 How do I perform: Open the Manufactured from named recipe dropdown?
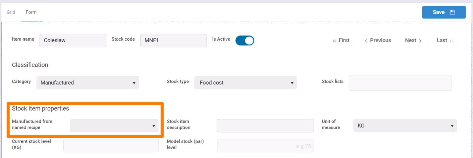point(114,126)
